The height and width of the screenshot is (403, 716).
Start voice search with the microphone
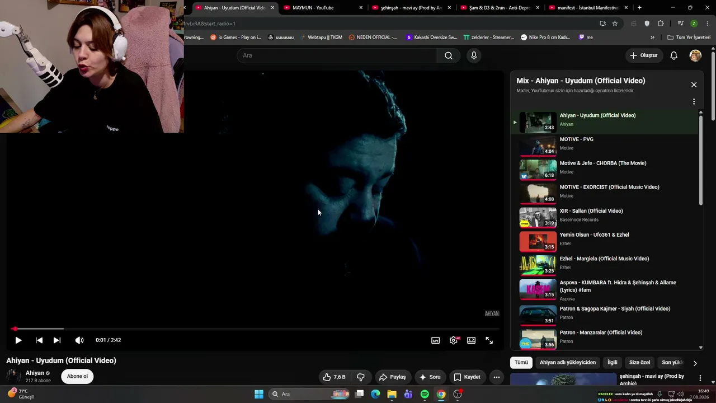[474, 55]
